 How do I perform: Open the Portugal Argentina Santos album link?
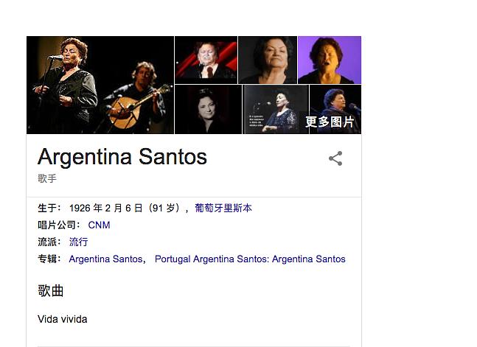tap(250, 259)
